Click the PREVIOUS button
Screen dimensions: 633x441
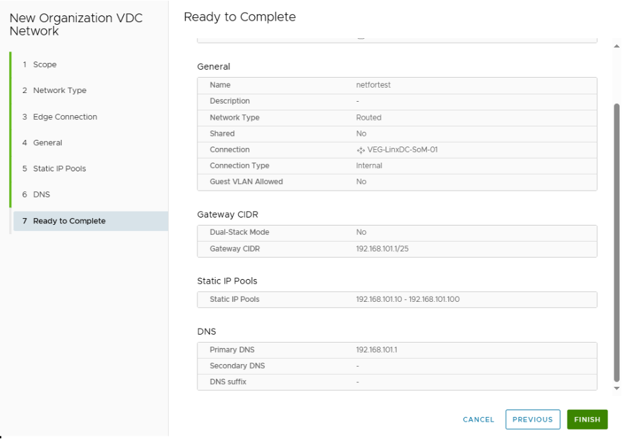[533, 420]
